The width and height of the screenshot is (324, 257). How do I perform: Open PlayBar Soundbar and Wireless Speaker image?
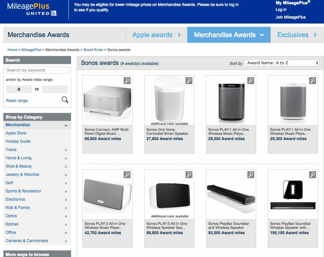(x=231, y=194)
